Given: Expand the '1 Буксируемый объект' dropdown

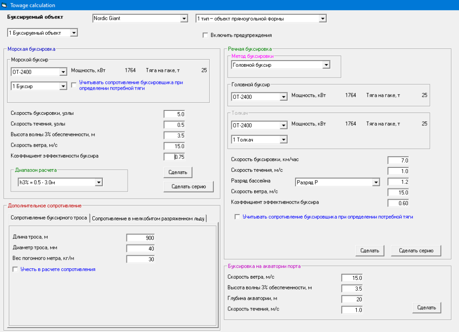Looking at the screenshot, I should pyautogui.click(x=74, y=33).
